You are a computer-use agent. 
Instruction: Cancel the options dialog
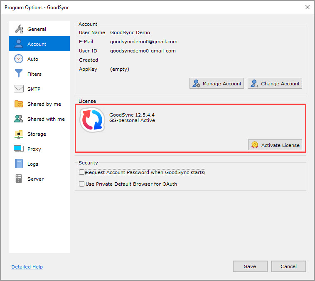288,266
